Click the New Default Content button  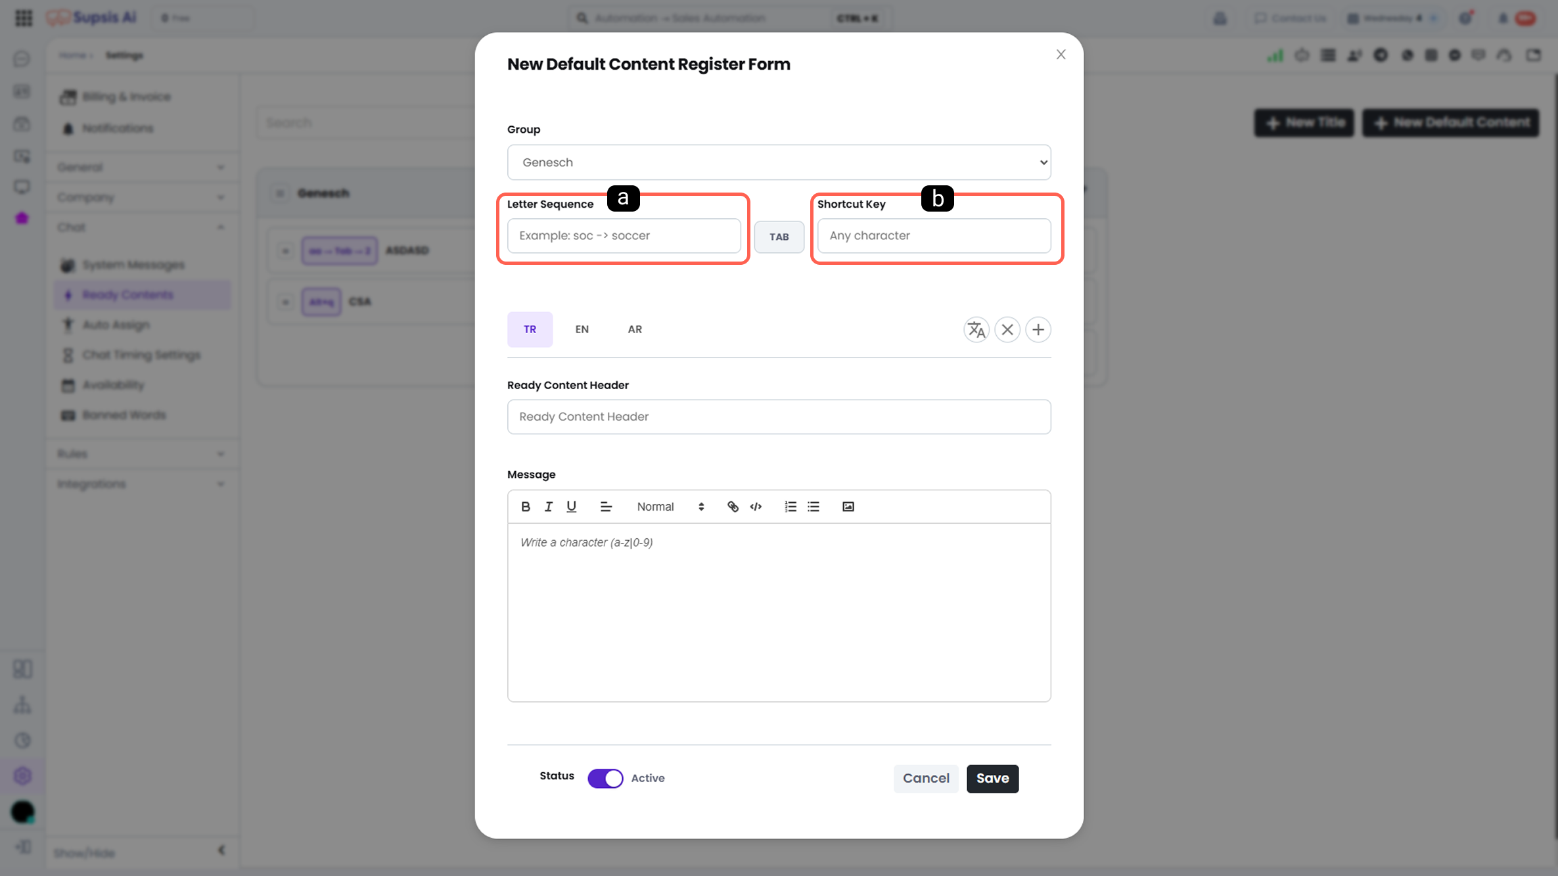pos(1450,123)
